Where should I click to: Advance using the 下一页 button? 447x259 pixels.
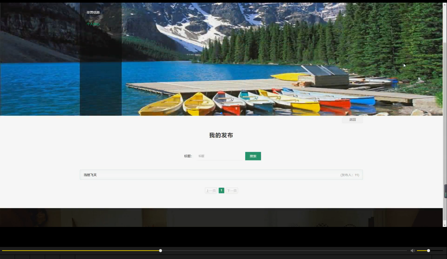232,190
